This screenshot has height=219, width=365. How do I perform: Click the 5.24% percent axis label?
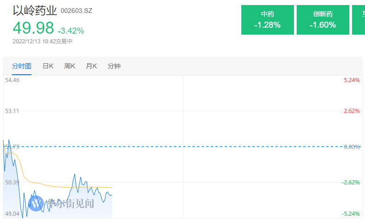pyautogui.click(x=352, y=80)
